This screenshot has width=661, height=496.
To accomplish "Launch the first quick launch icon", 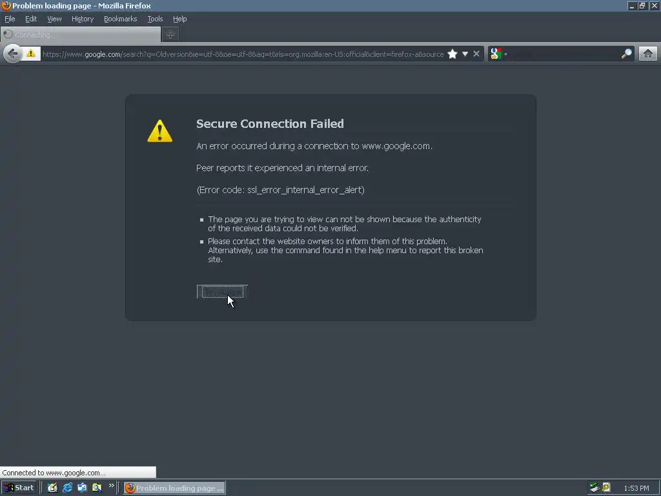I will tap(52, 488).
